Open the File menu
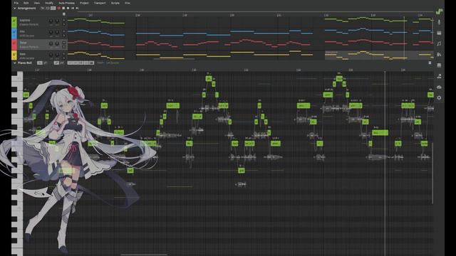The height and width of the screenshot is (256, 456). 16,3
